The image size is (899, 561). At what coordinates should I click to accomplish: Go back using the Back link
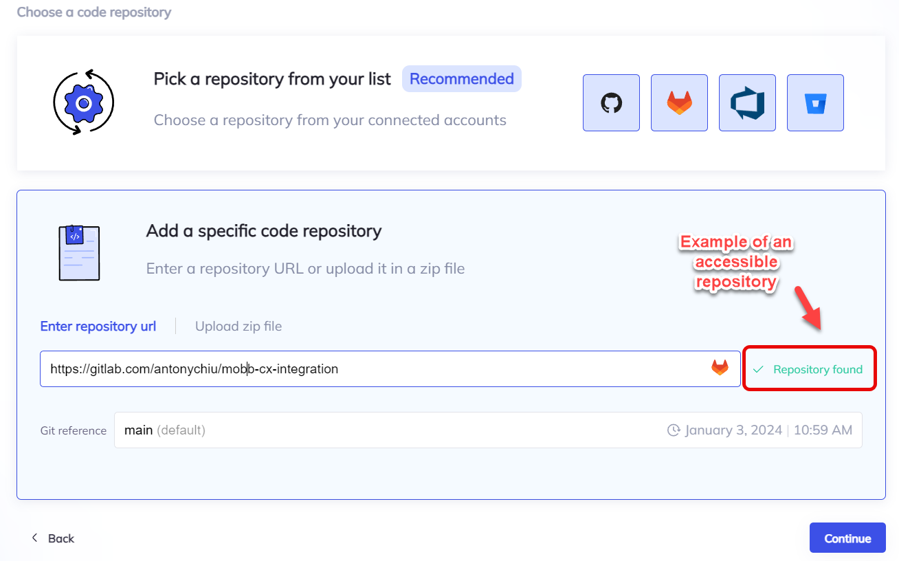[60, 538]
